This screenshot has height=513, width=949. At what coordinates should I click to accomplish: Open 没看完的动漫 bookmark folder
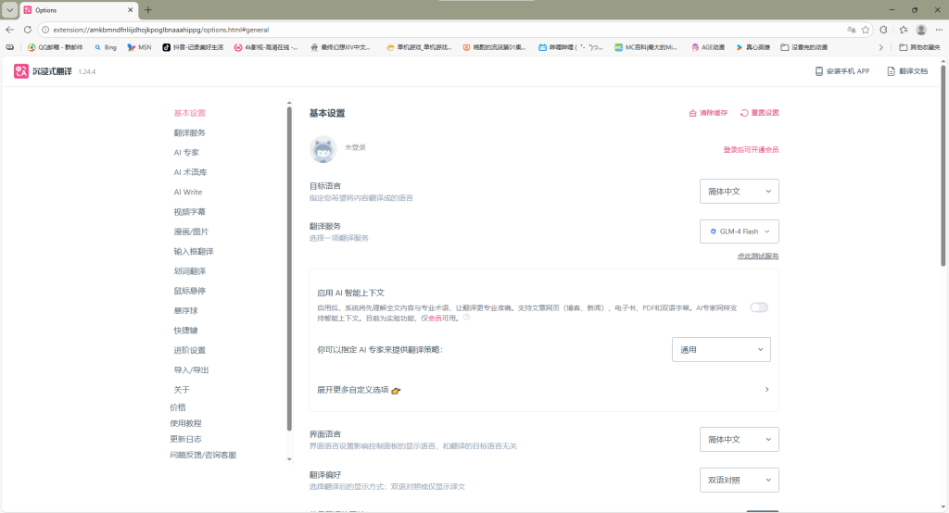coord(804,47)
